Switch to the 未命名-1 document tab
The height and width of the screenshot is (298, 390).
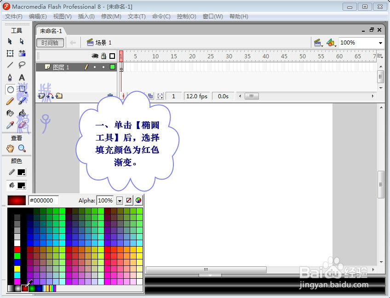(x=51, y=31)
